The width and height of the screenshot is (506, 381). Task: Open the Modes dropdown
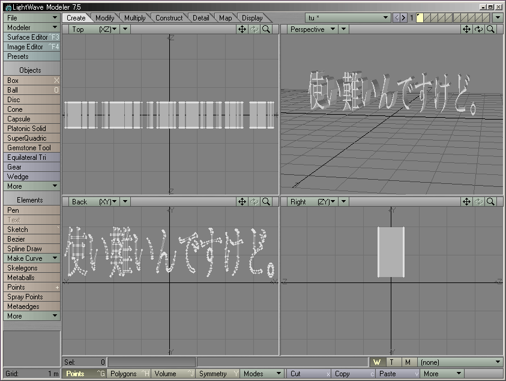(262, 374)
